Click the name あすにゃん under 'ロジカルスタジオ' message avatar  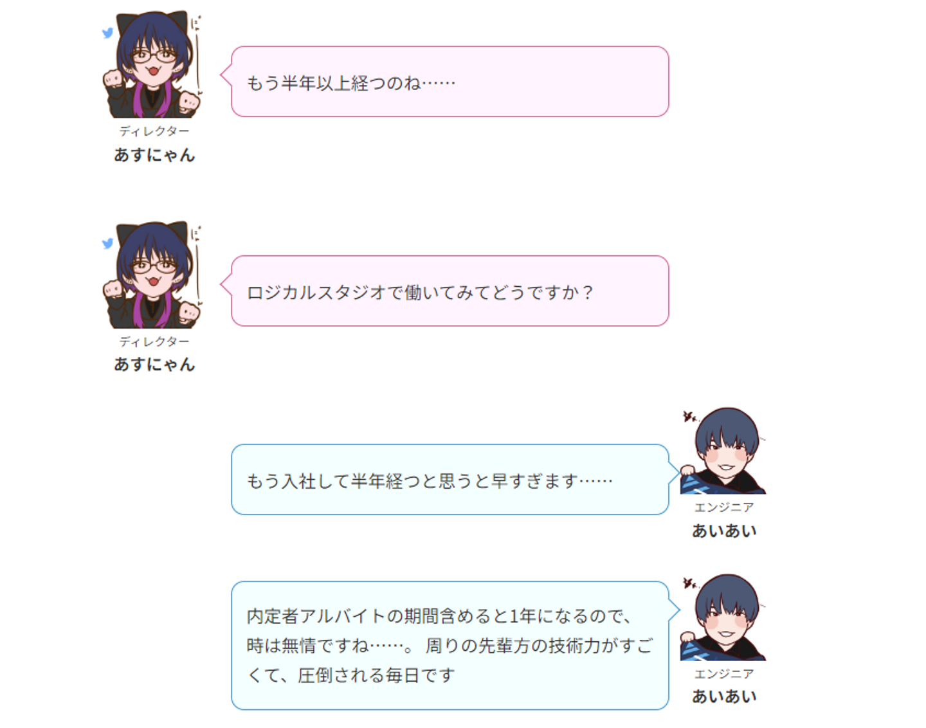[154, 365]
